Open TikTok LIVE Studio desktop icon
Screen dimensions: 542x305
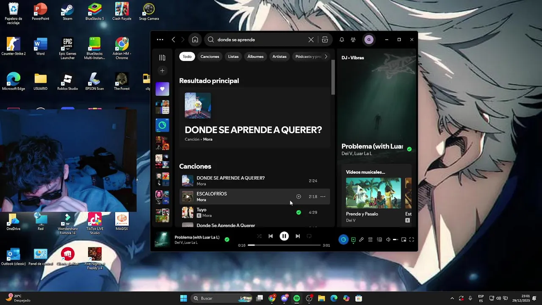coord(95,224)
